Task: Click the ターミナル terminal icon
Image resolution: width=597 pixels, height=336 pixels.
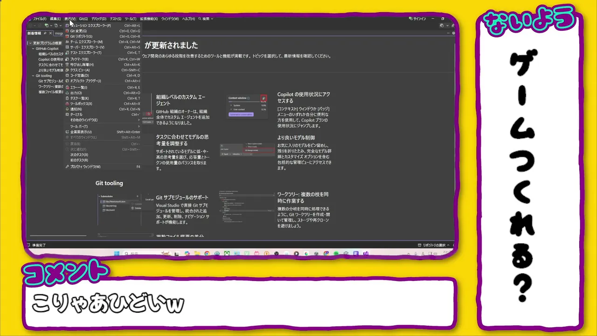Action: (x=67, y=115)
